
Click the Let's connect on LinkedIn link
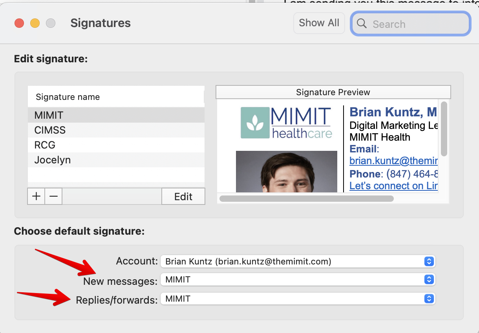click(x=393, y=186)
